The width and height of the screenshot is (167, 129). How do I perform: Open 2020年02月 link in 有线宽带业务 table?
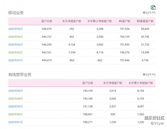(x=15, y=114)
